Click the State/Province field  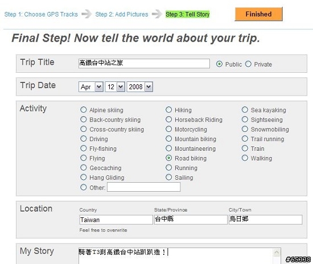pos(191,220)
